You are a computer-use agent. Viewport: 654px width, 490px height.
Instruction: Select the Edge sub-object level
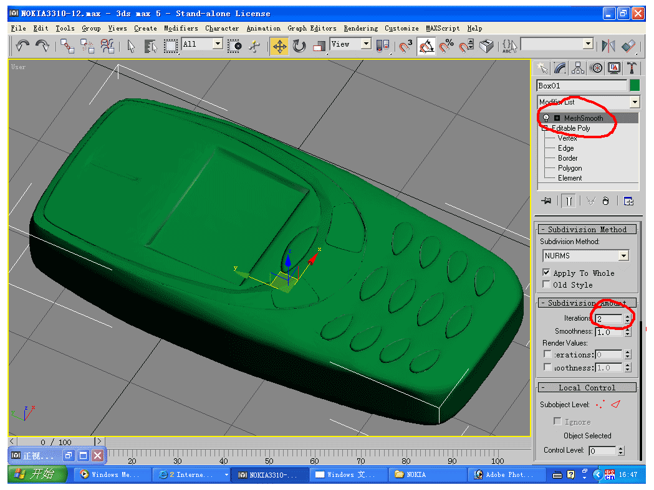pos(565,148)
